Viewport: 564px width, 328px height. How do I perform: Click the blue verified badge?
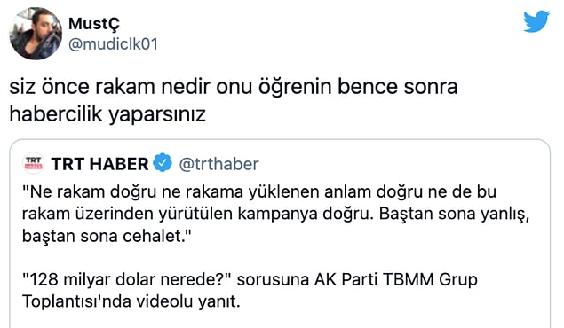point(163,163)
